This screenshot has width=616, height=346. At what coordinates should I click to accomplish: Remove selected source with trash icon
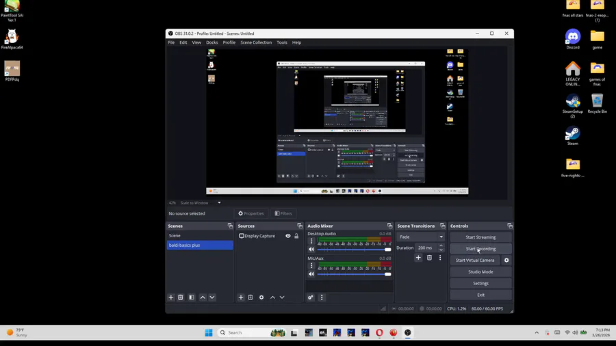click(251, 297)
